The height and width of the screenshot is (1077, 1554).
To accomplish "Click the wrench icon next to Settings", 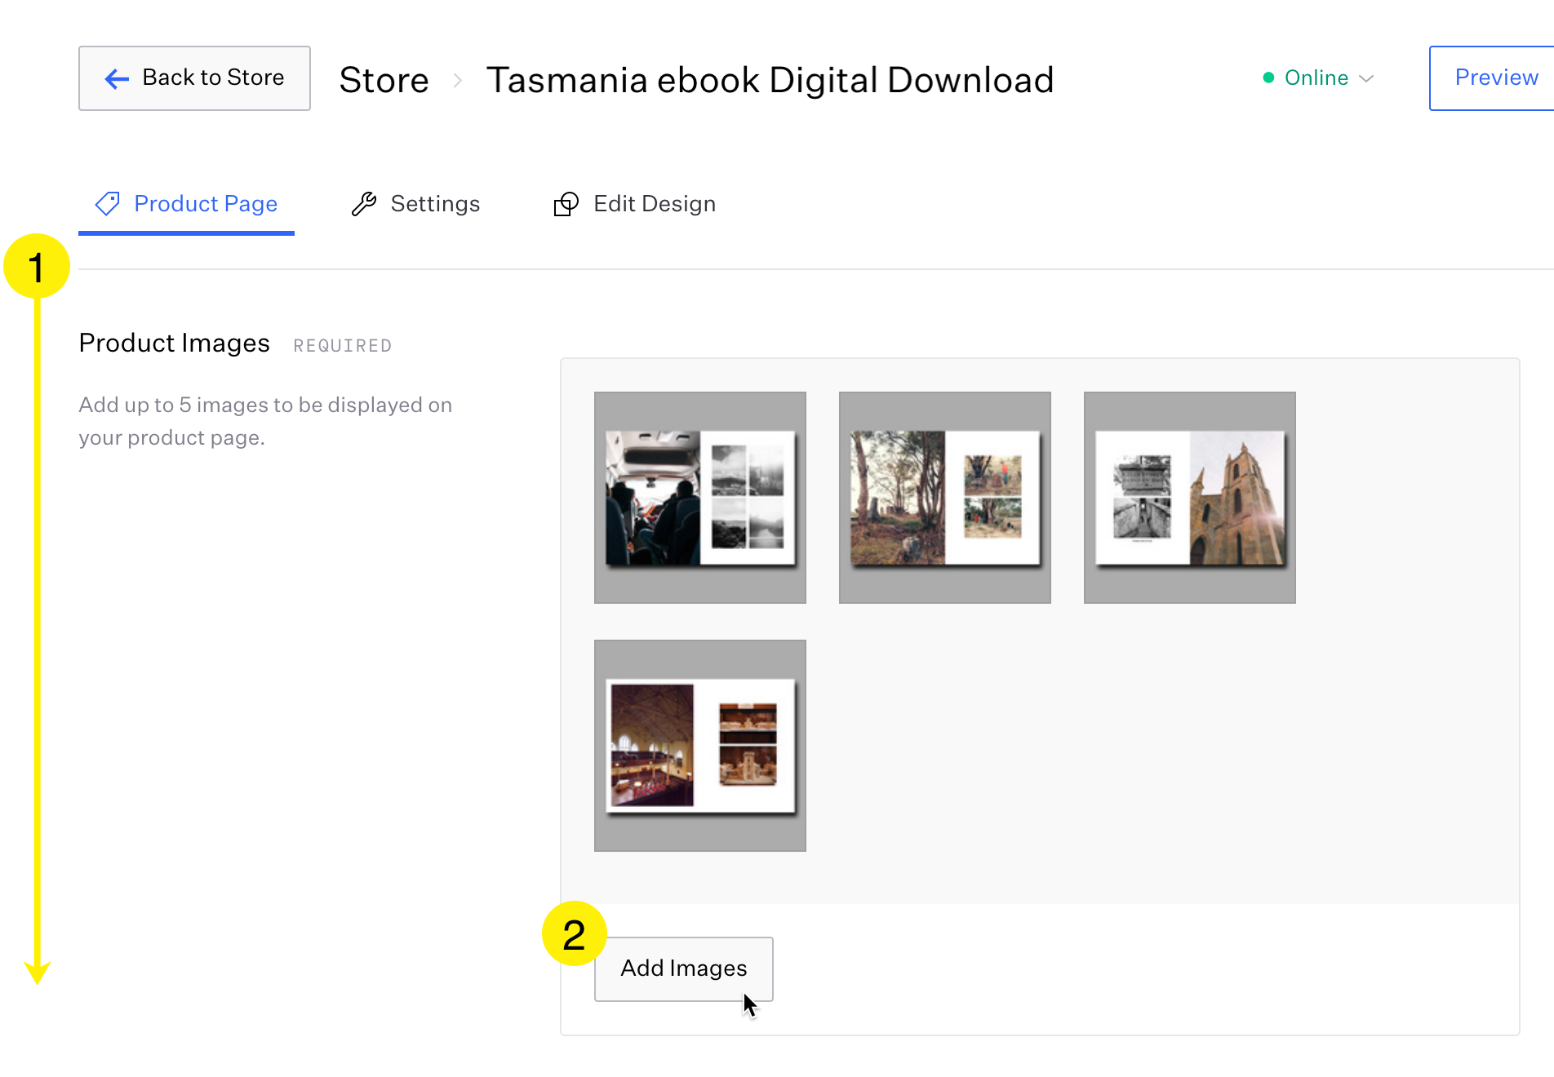I will point(365,204).
